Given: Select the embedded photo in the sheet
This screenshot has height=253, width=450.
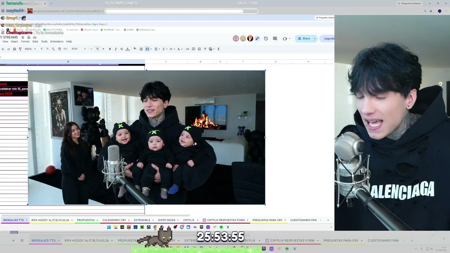Looking at the screenshot, I should click(147, 137).
